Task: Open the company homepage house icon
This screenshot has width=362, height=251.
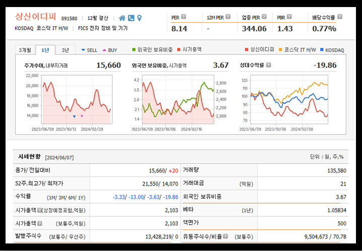Action: click(122, 18)
